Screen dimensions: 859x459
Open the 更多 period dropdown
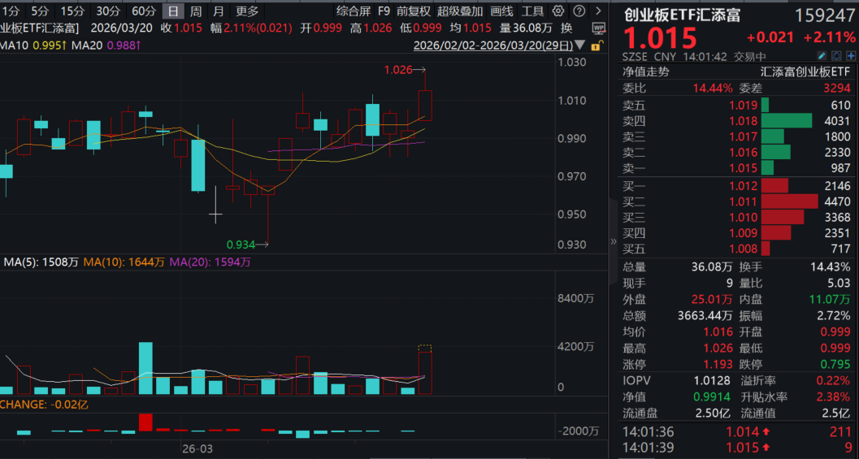(x=247, y=11)
